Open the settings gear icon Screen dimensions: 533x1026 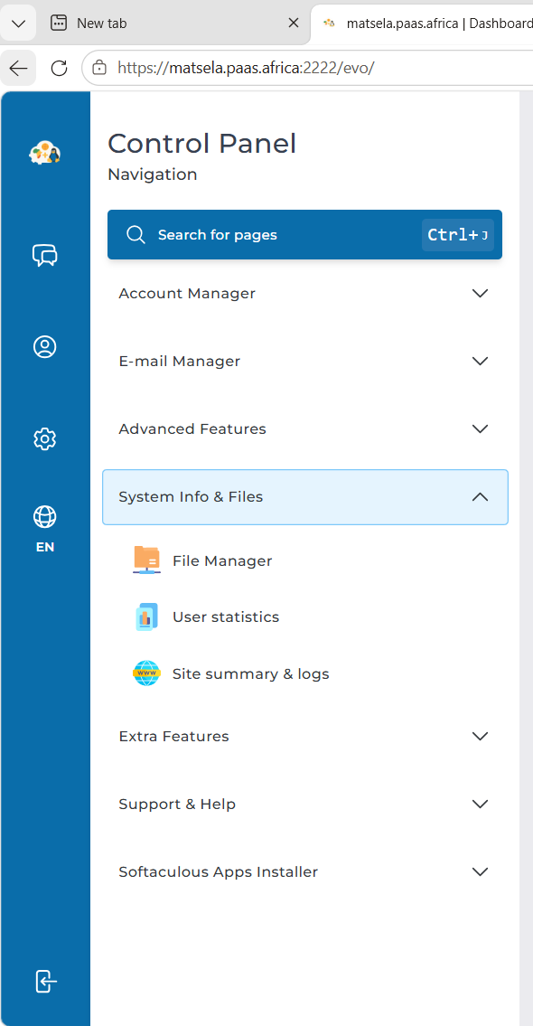44,438
